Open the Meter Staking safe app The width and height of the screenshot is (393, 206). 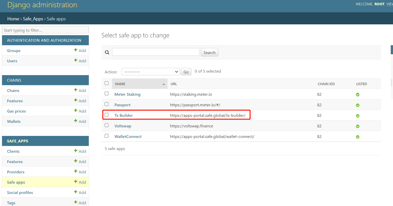[x=127, y=94]
